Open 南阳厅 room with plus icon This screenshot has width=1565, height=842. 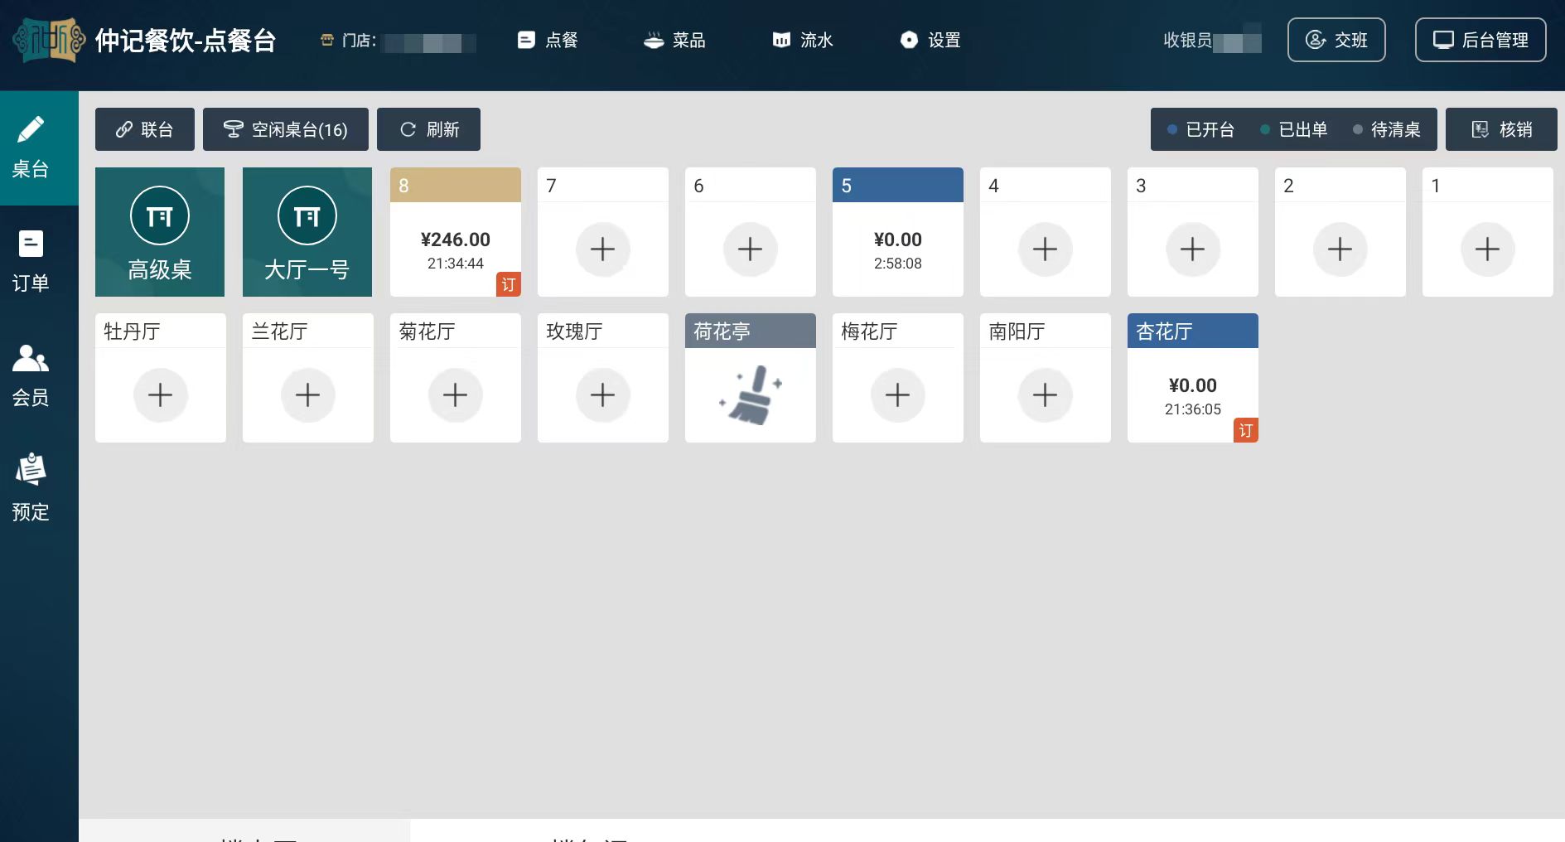1046,378
